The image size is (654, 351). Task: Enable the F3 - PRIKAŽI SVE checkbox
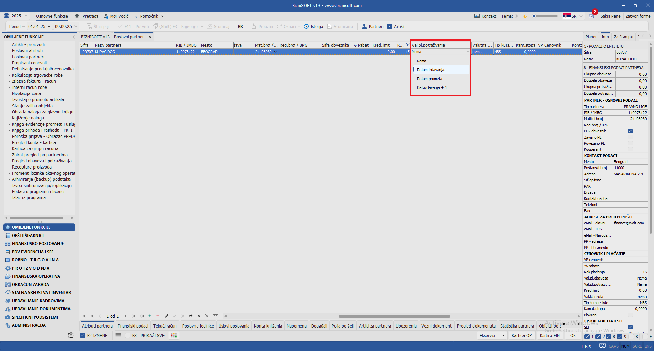click(128, 335)
